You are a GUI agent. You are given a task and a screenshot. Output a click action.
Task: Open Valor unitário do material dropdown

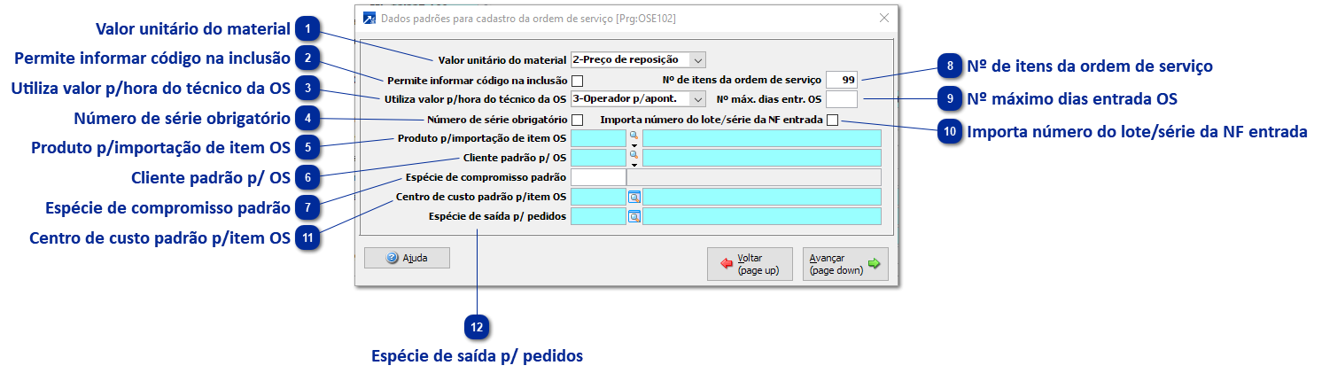(697, 59)
